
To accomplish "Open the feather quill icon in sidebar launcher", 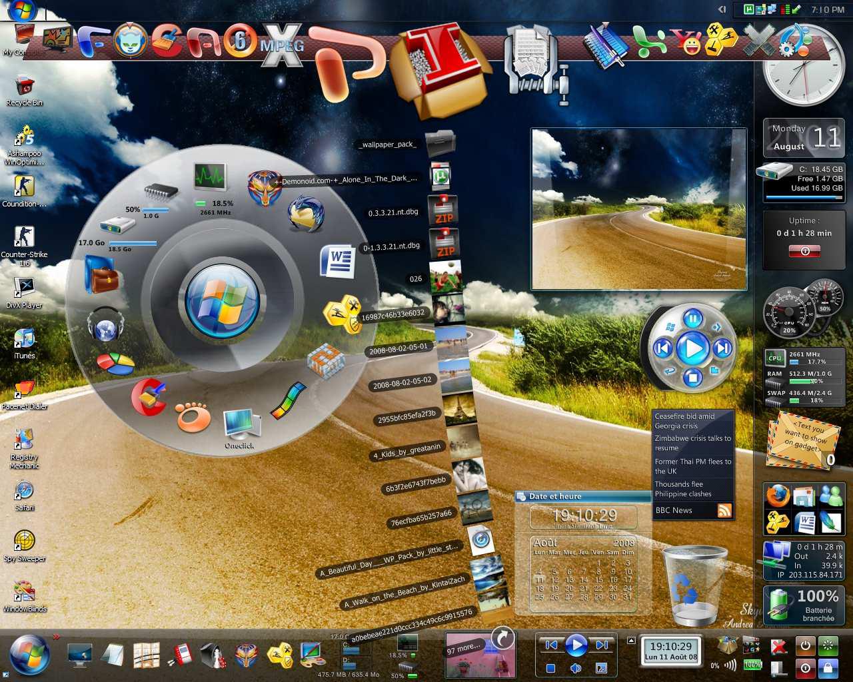I will click(x=830, y=522).
